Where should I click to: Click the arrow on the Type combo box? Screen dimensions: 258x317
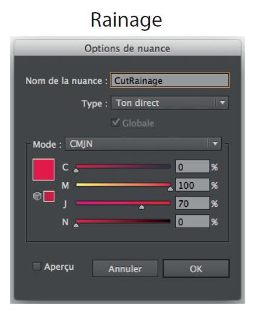point(222,103)
